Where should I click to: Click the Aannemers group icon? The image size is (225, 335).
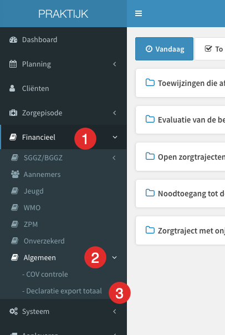15,174
